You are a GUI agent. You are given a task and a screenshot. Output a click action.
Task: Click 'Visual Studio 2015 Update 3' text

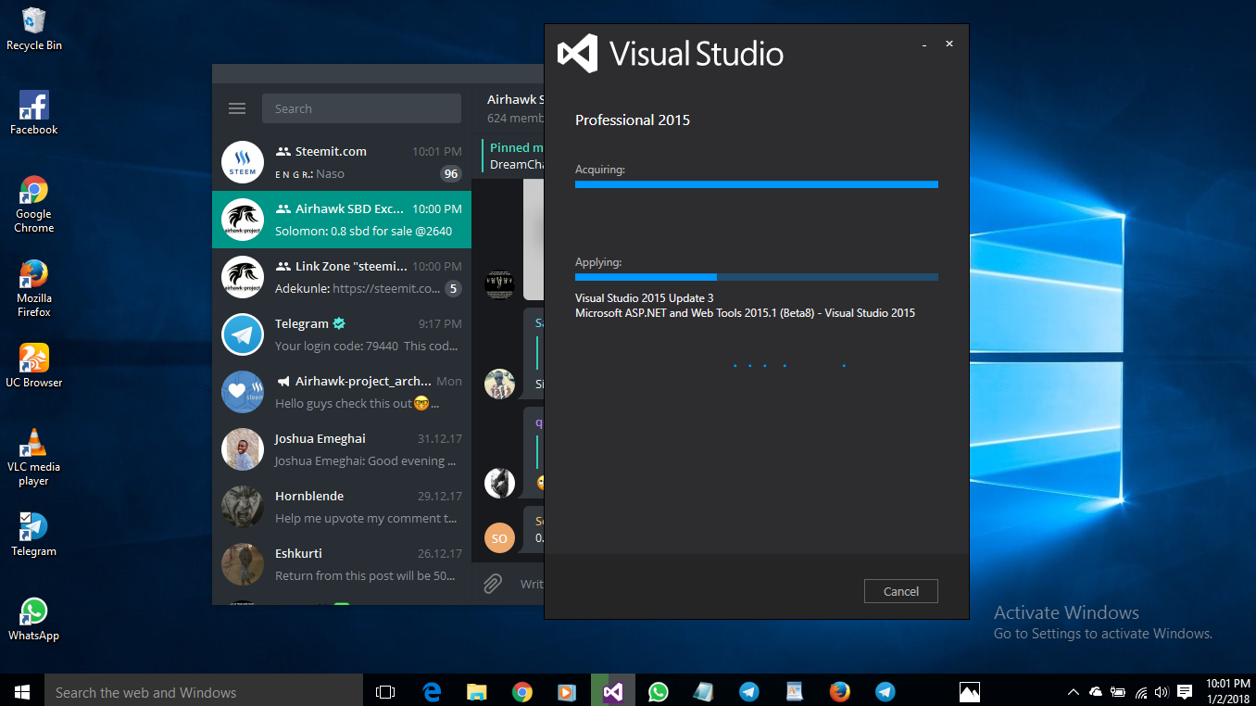[x=645, y=298]
